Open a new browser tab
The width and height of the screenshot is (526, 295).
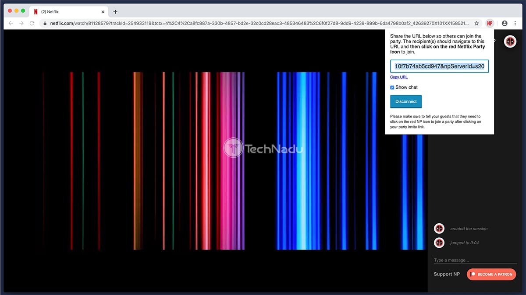[115, 12]
